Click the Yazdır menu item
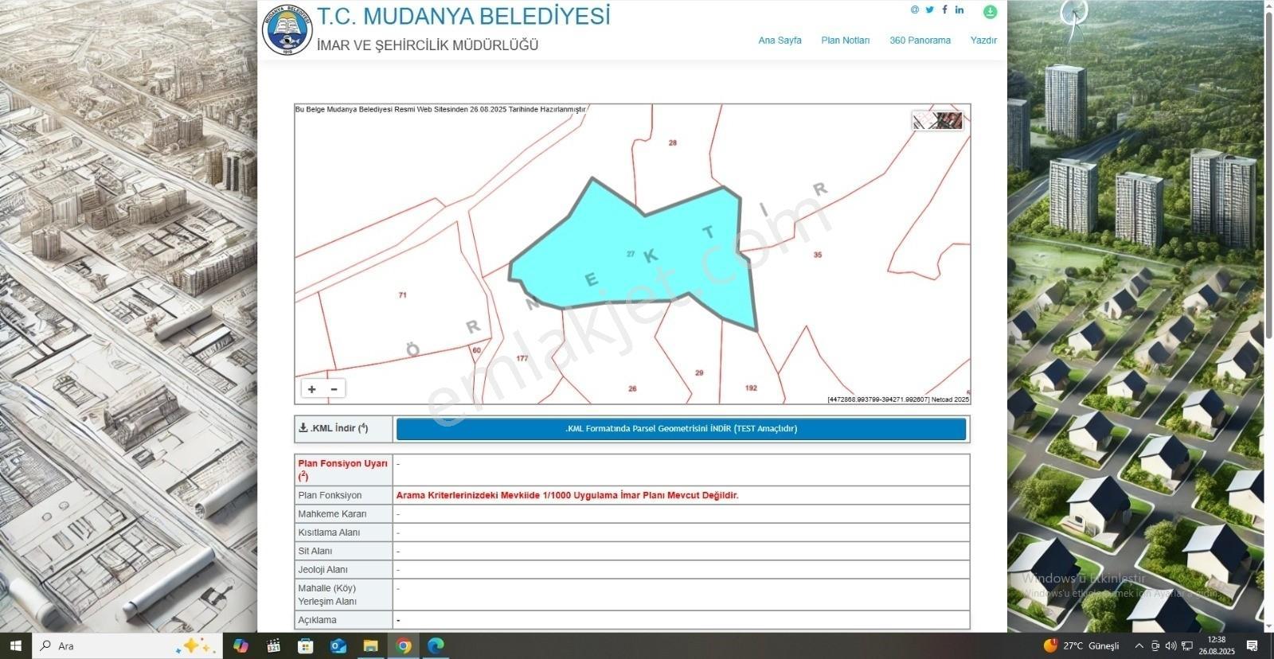The width and height of the screenshot is (1274, 659). 983,40
